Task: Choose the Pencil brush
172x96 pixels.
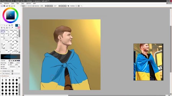Action: tap(16, 44)
